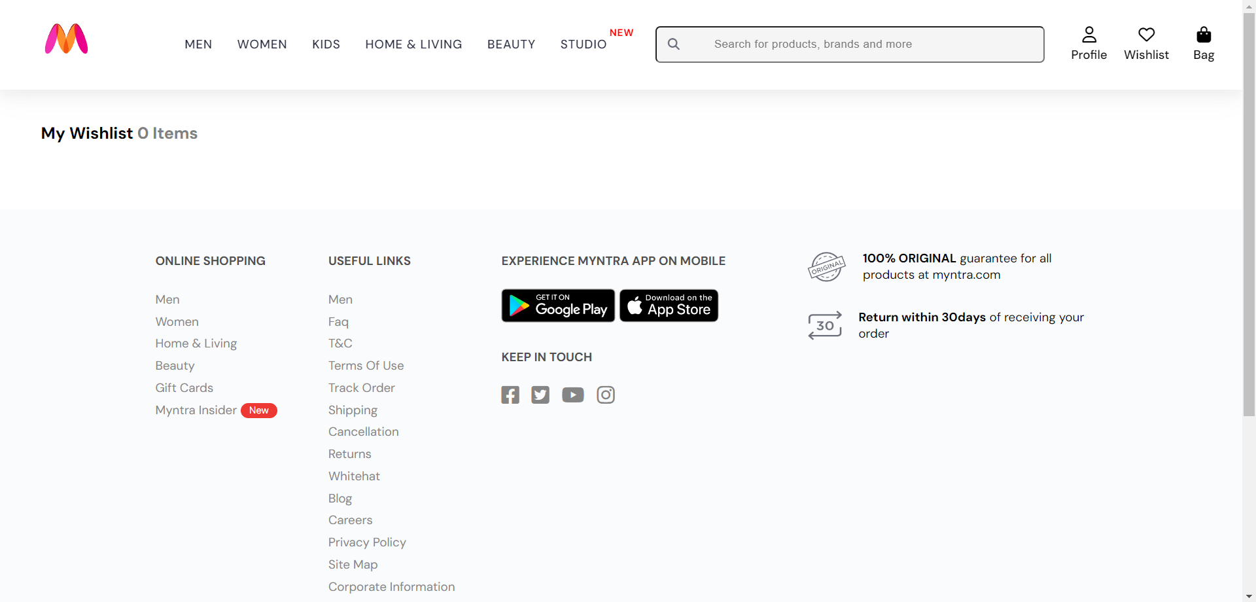Open the MEN category menu
The height and width of the screenshot is (602, 1256).
pos(198,44)
